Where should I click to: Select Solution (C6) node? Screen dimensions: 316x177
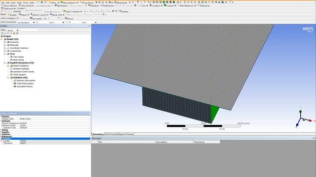pyautogui.click(x=20, y=78)
